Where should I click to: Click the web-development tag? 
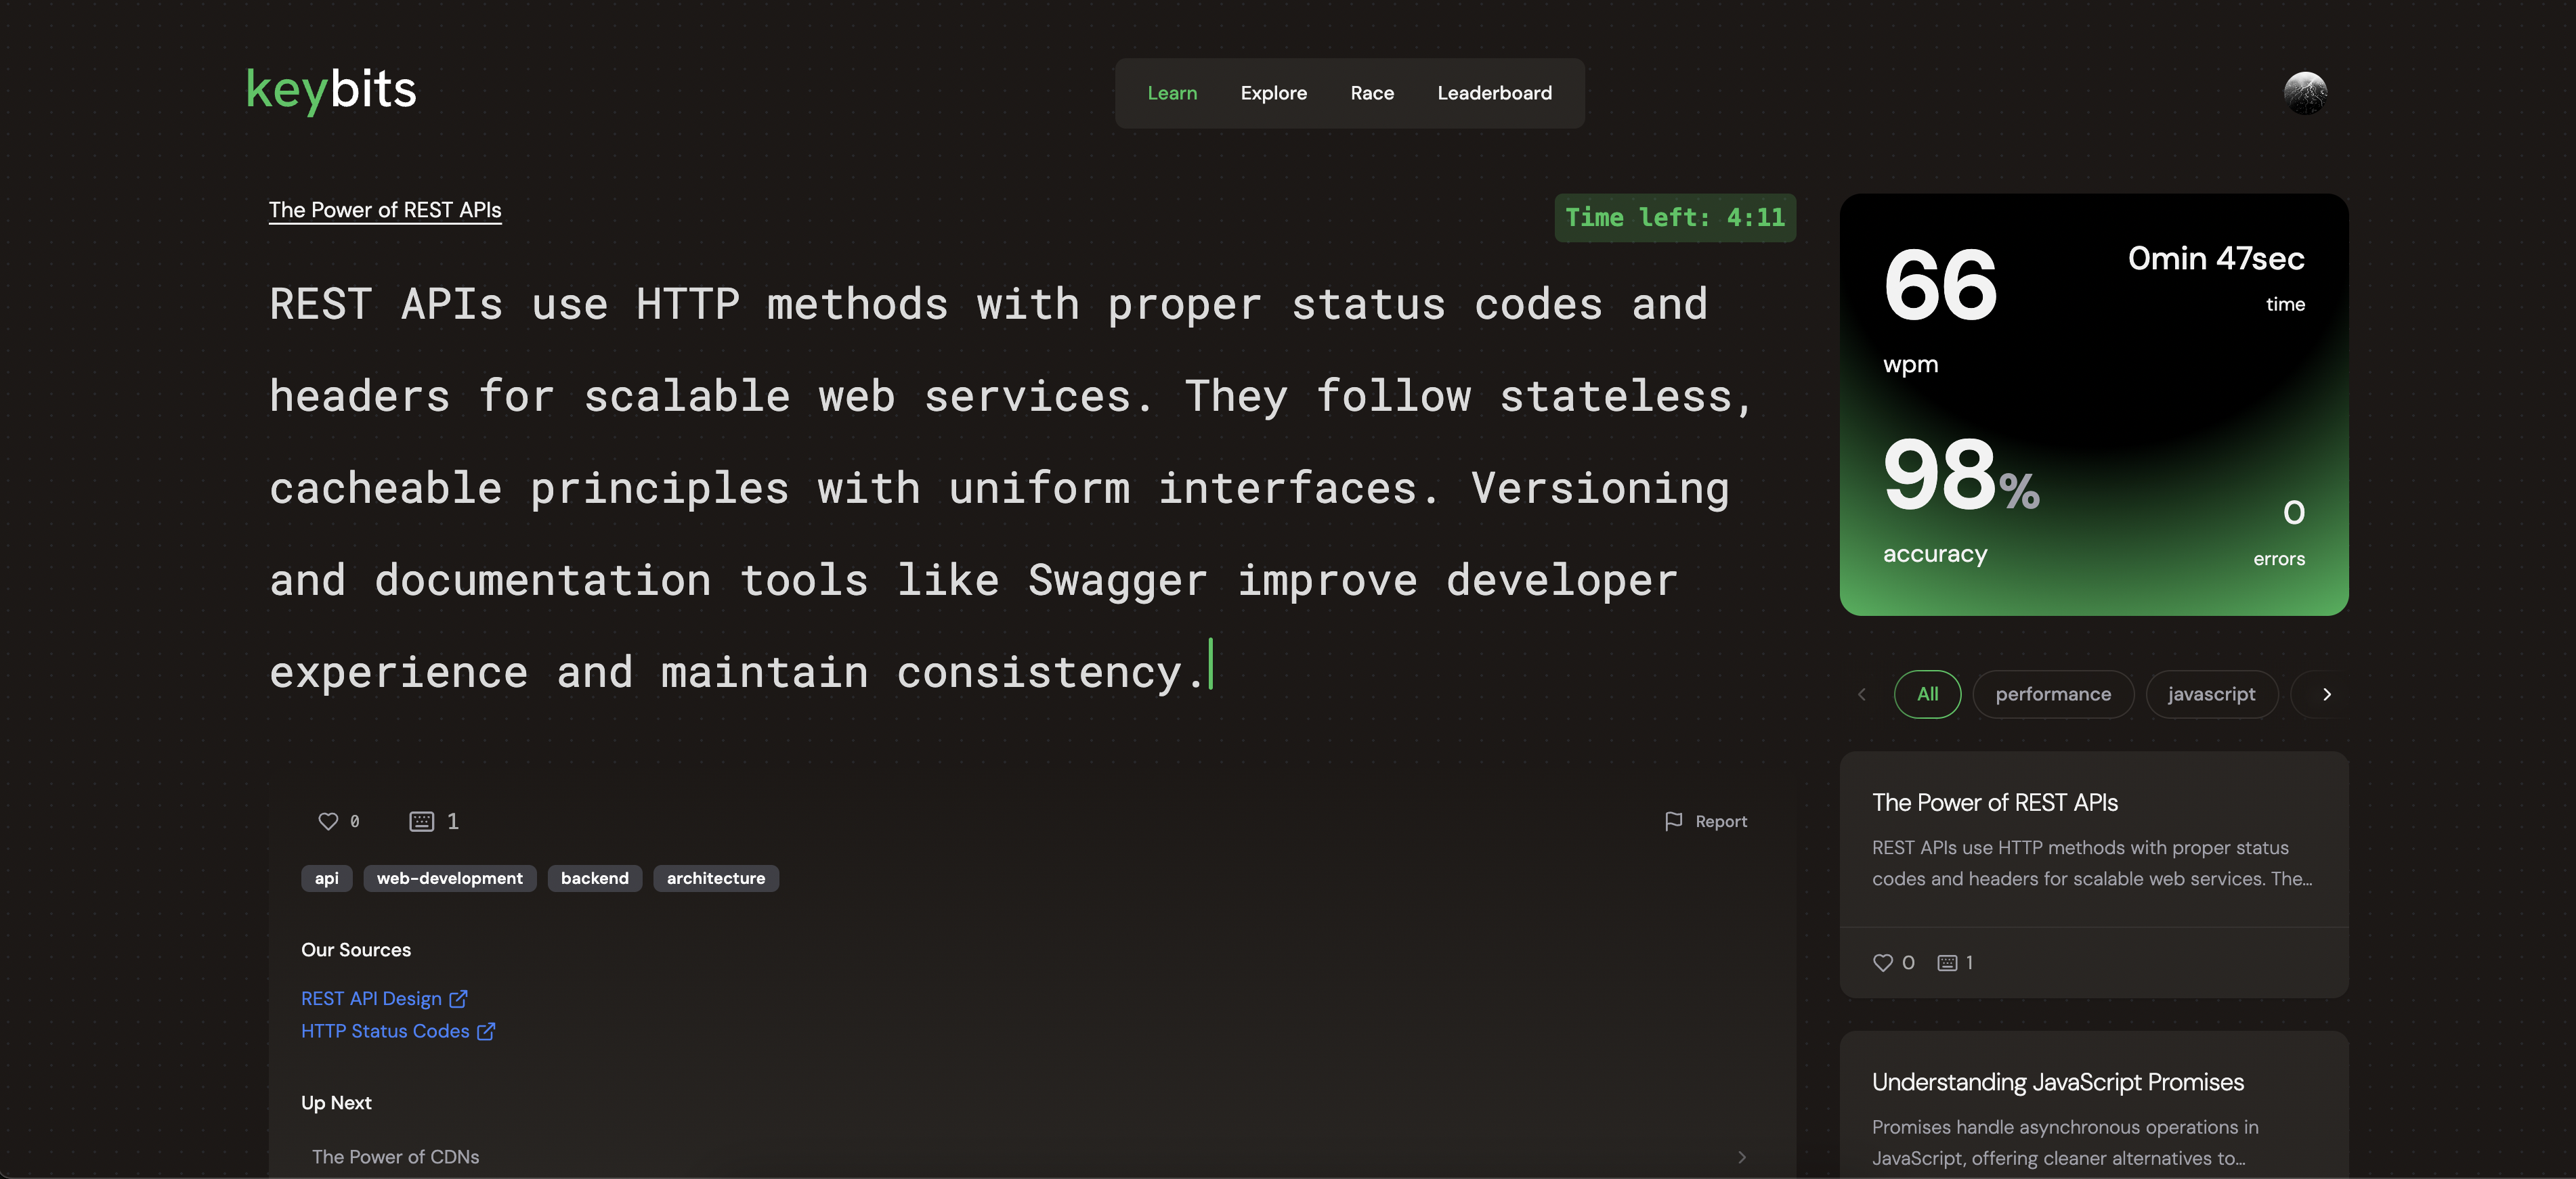click(x=449, y=878)
